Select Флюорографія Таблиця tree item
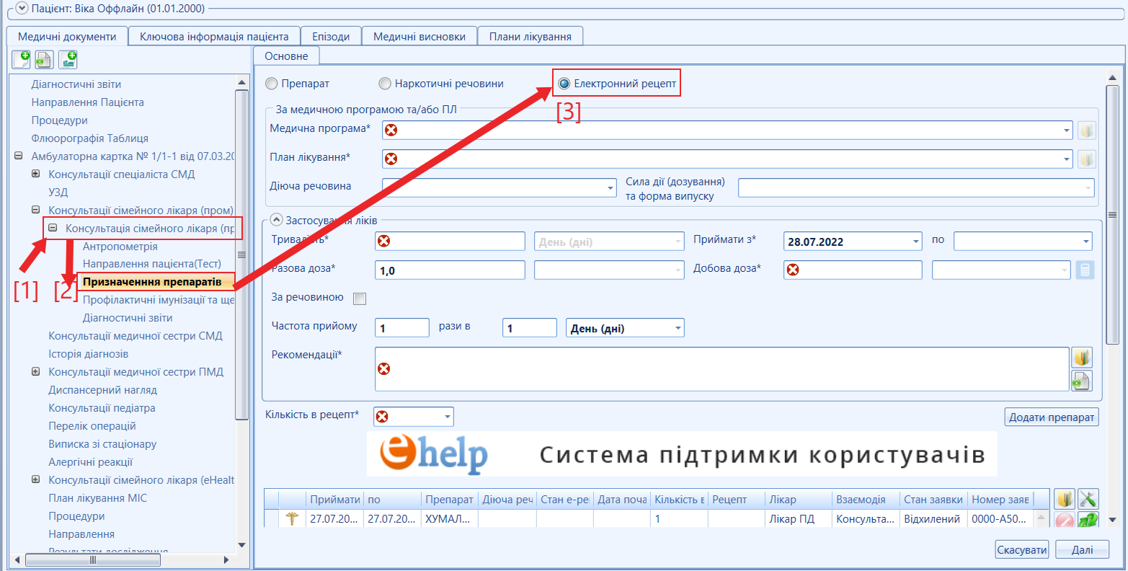The height and width of the screenshot is (571, 1128). pyautogui.click(x=90, y=138)
